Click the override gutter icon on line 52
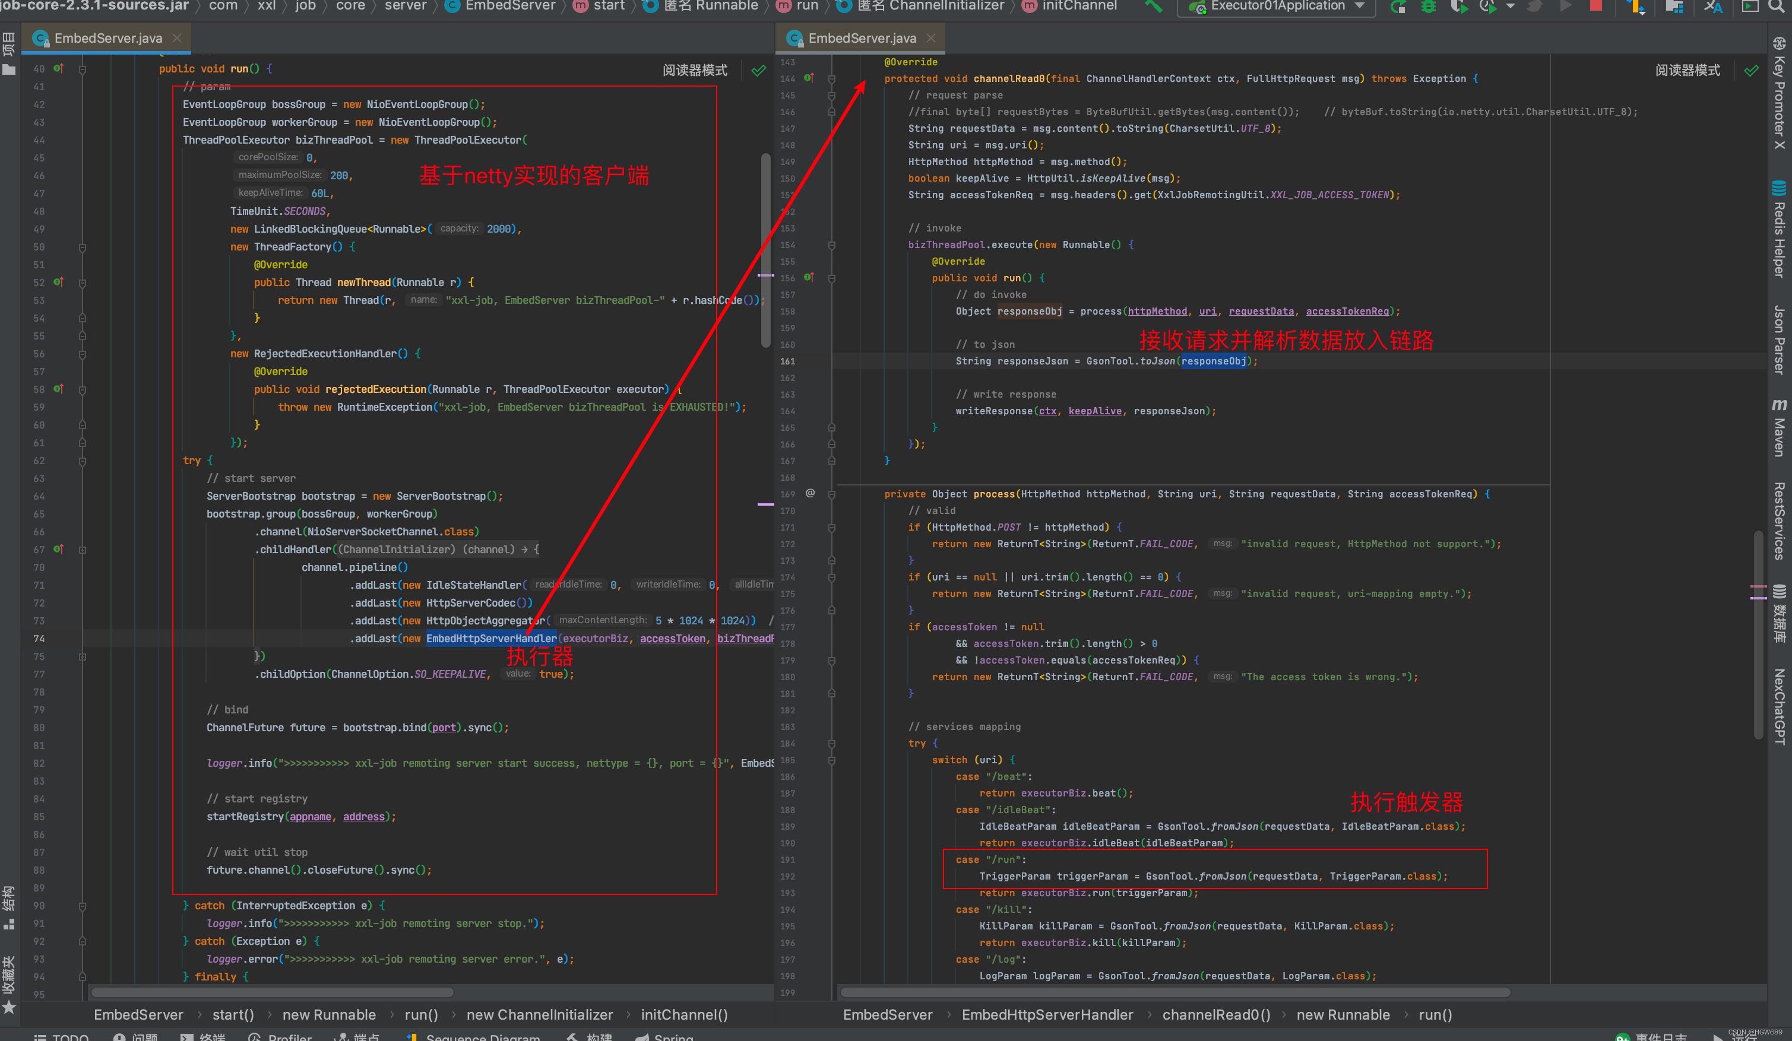 pos(58,282)
